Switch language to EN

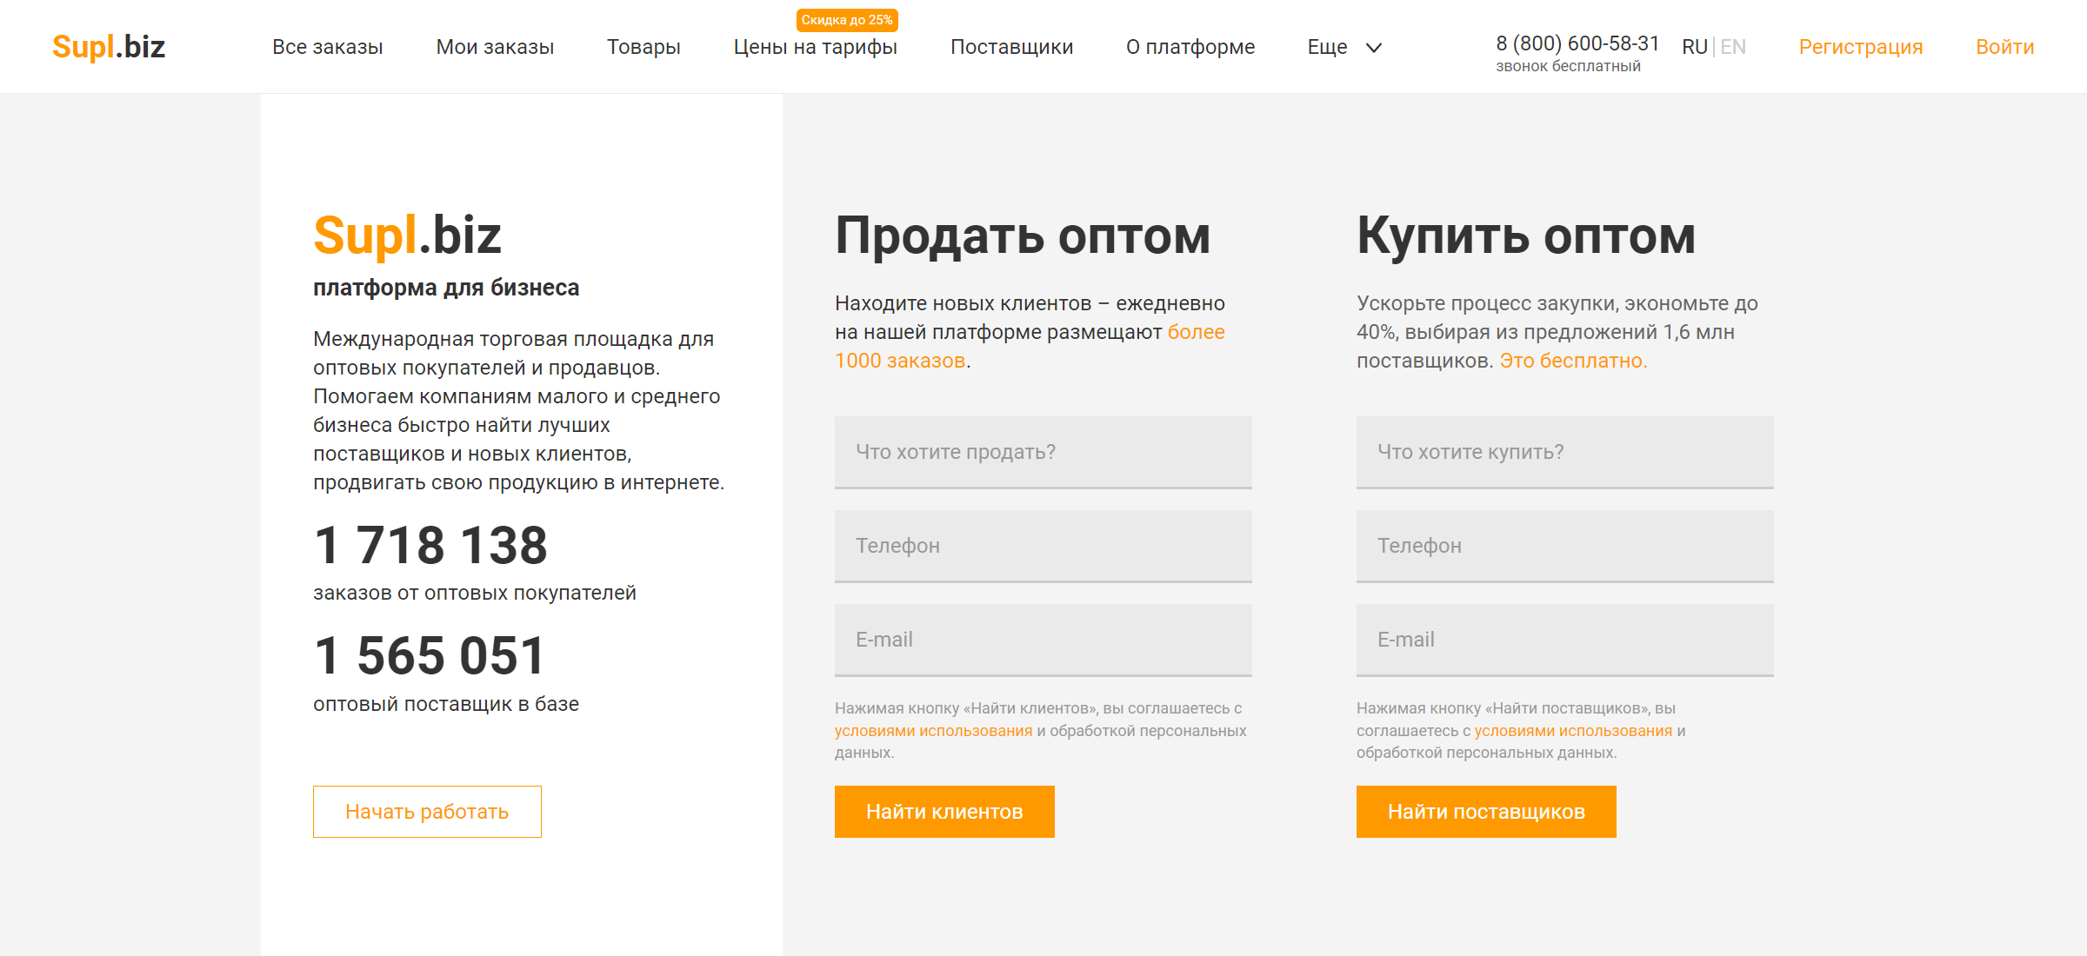[x=1733, y=47]
